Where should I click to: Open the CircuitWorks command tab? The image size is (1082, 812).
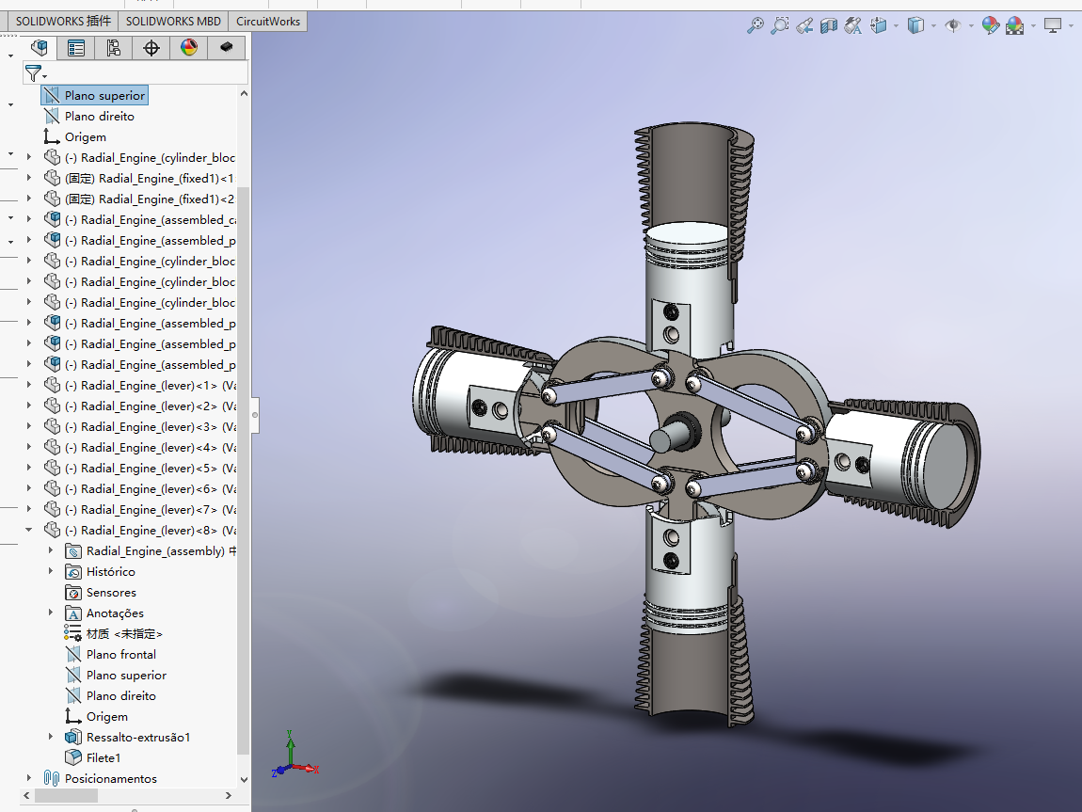[268, 22]
